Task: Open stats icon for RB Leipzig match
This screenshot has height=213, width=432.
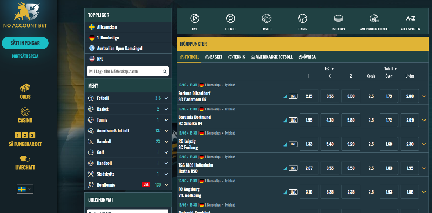Action: pyautogui.click(x=285, y=144)
